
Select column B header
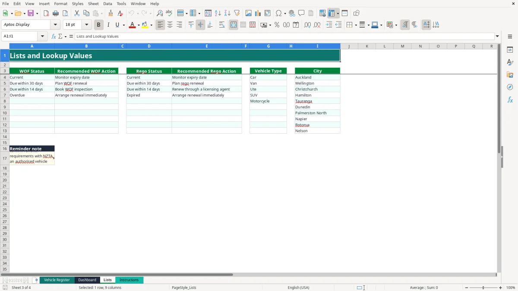tap(86, 46)
